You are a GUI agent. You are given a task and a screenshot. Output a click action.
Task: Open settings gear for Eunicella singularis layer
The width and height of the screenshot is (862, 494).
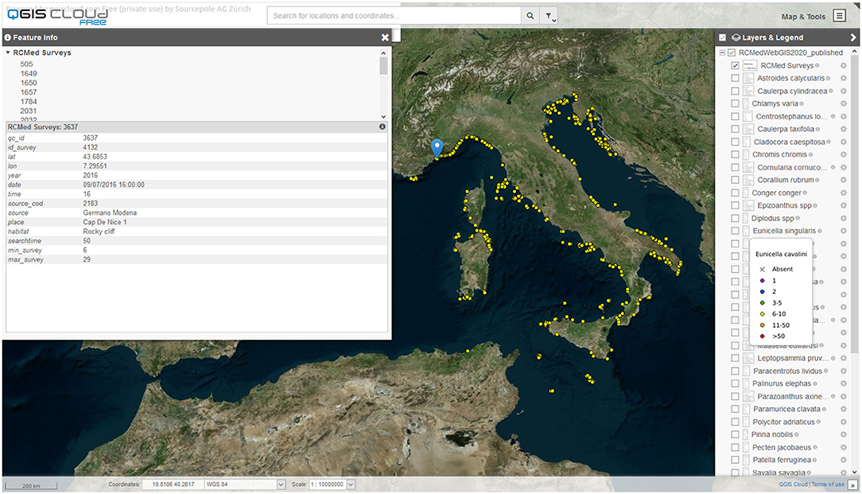[843, 231]
